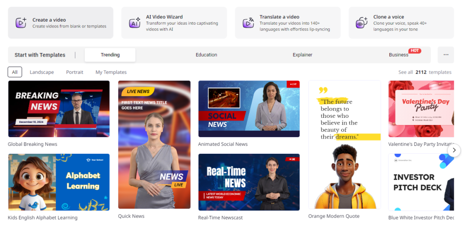Click the next arrow on template carousel
The height and width of the screenshot is (228, 462).
pyautogui.click(x=454, y=150)
